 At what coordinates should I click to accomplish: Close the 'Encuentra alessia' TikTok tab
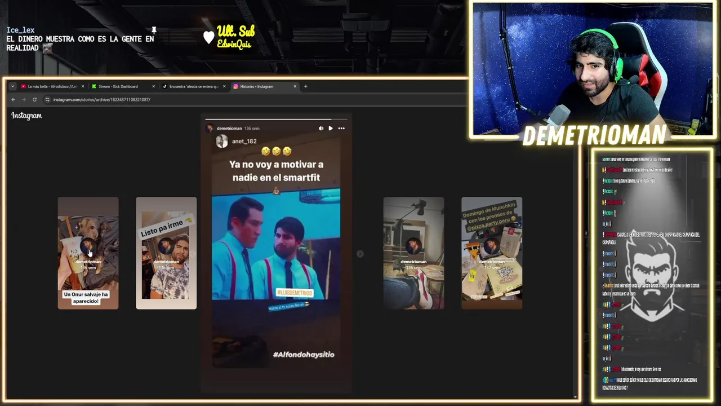(x=224, y=86)
